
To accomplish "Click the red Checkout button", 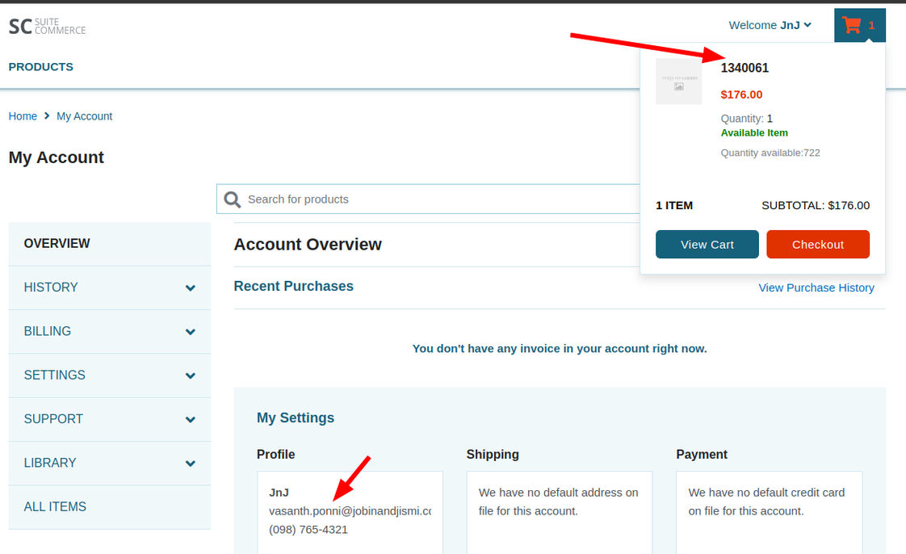I will 817,245.
